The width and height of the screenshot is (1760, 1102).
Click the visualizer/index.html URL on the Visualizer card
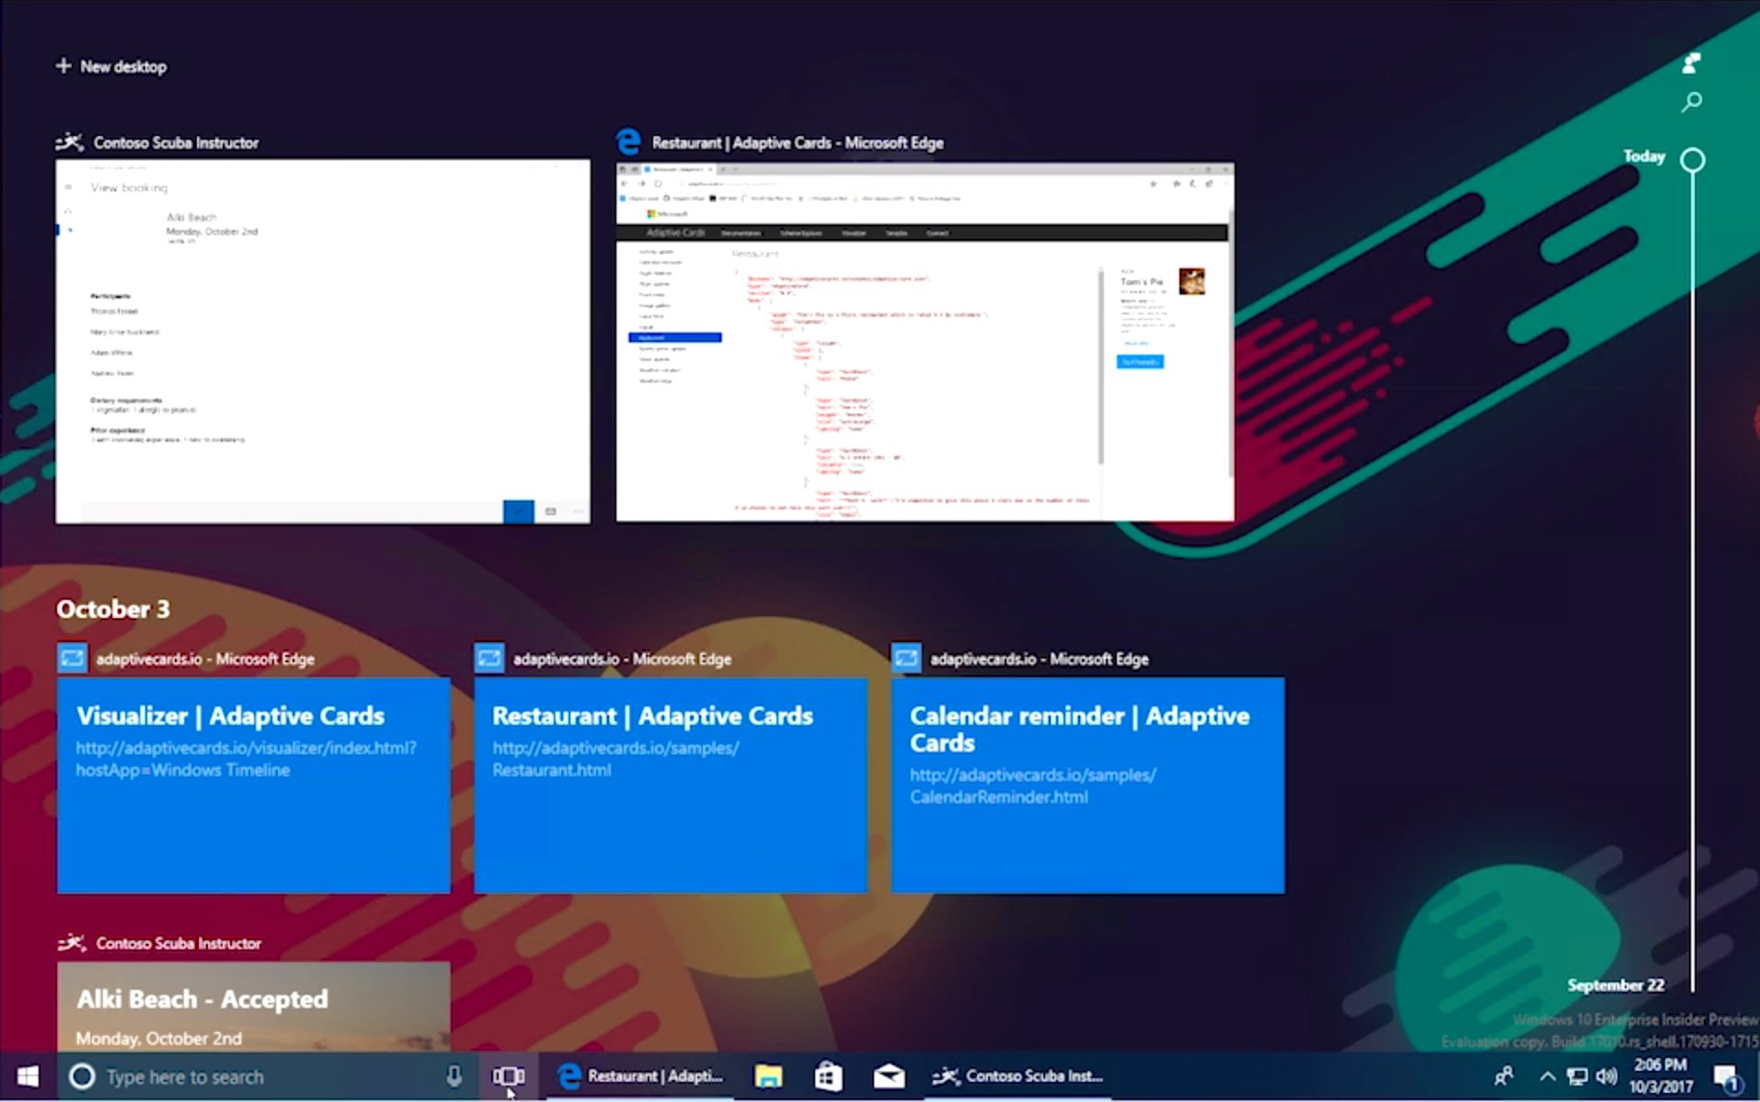pyautogui.click(x=246, y=759)
